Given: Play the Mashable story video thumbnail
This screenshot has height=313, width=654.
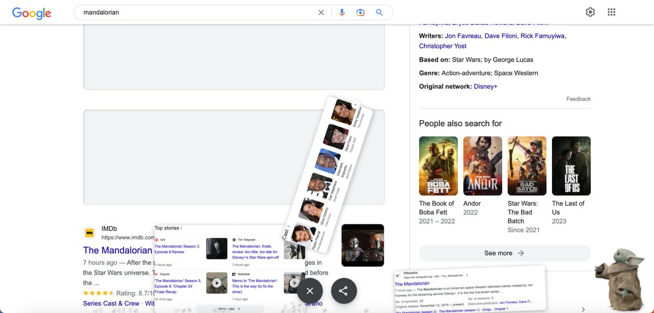Looking at the screenshot, I should click(x=294, y=283).
